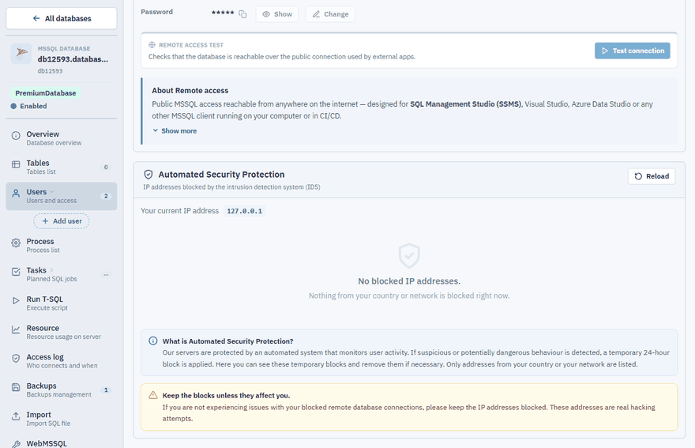Click the Automated Security Protection shield icon
The height and width of the screenshot is (448, 695).
[x=148, y=175]
